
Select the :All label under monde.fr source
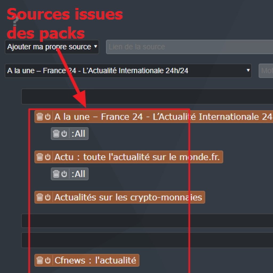(x=78, y=174)
